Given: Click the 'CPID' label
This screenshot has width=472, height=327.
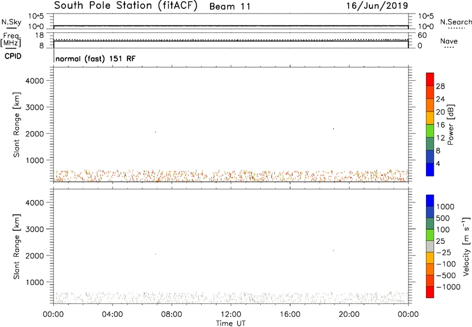Looking at the screenshot, I should pyautogui.click(x=13, y=56).
